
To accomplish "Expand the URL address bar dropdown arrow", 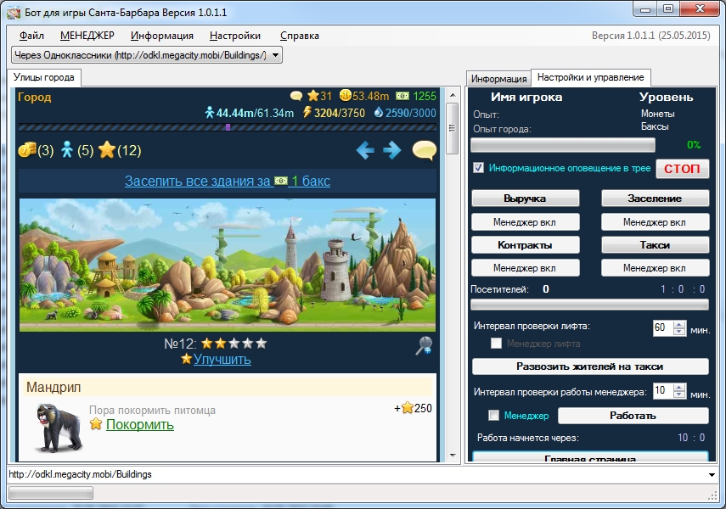I will coord(712,475).
